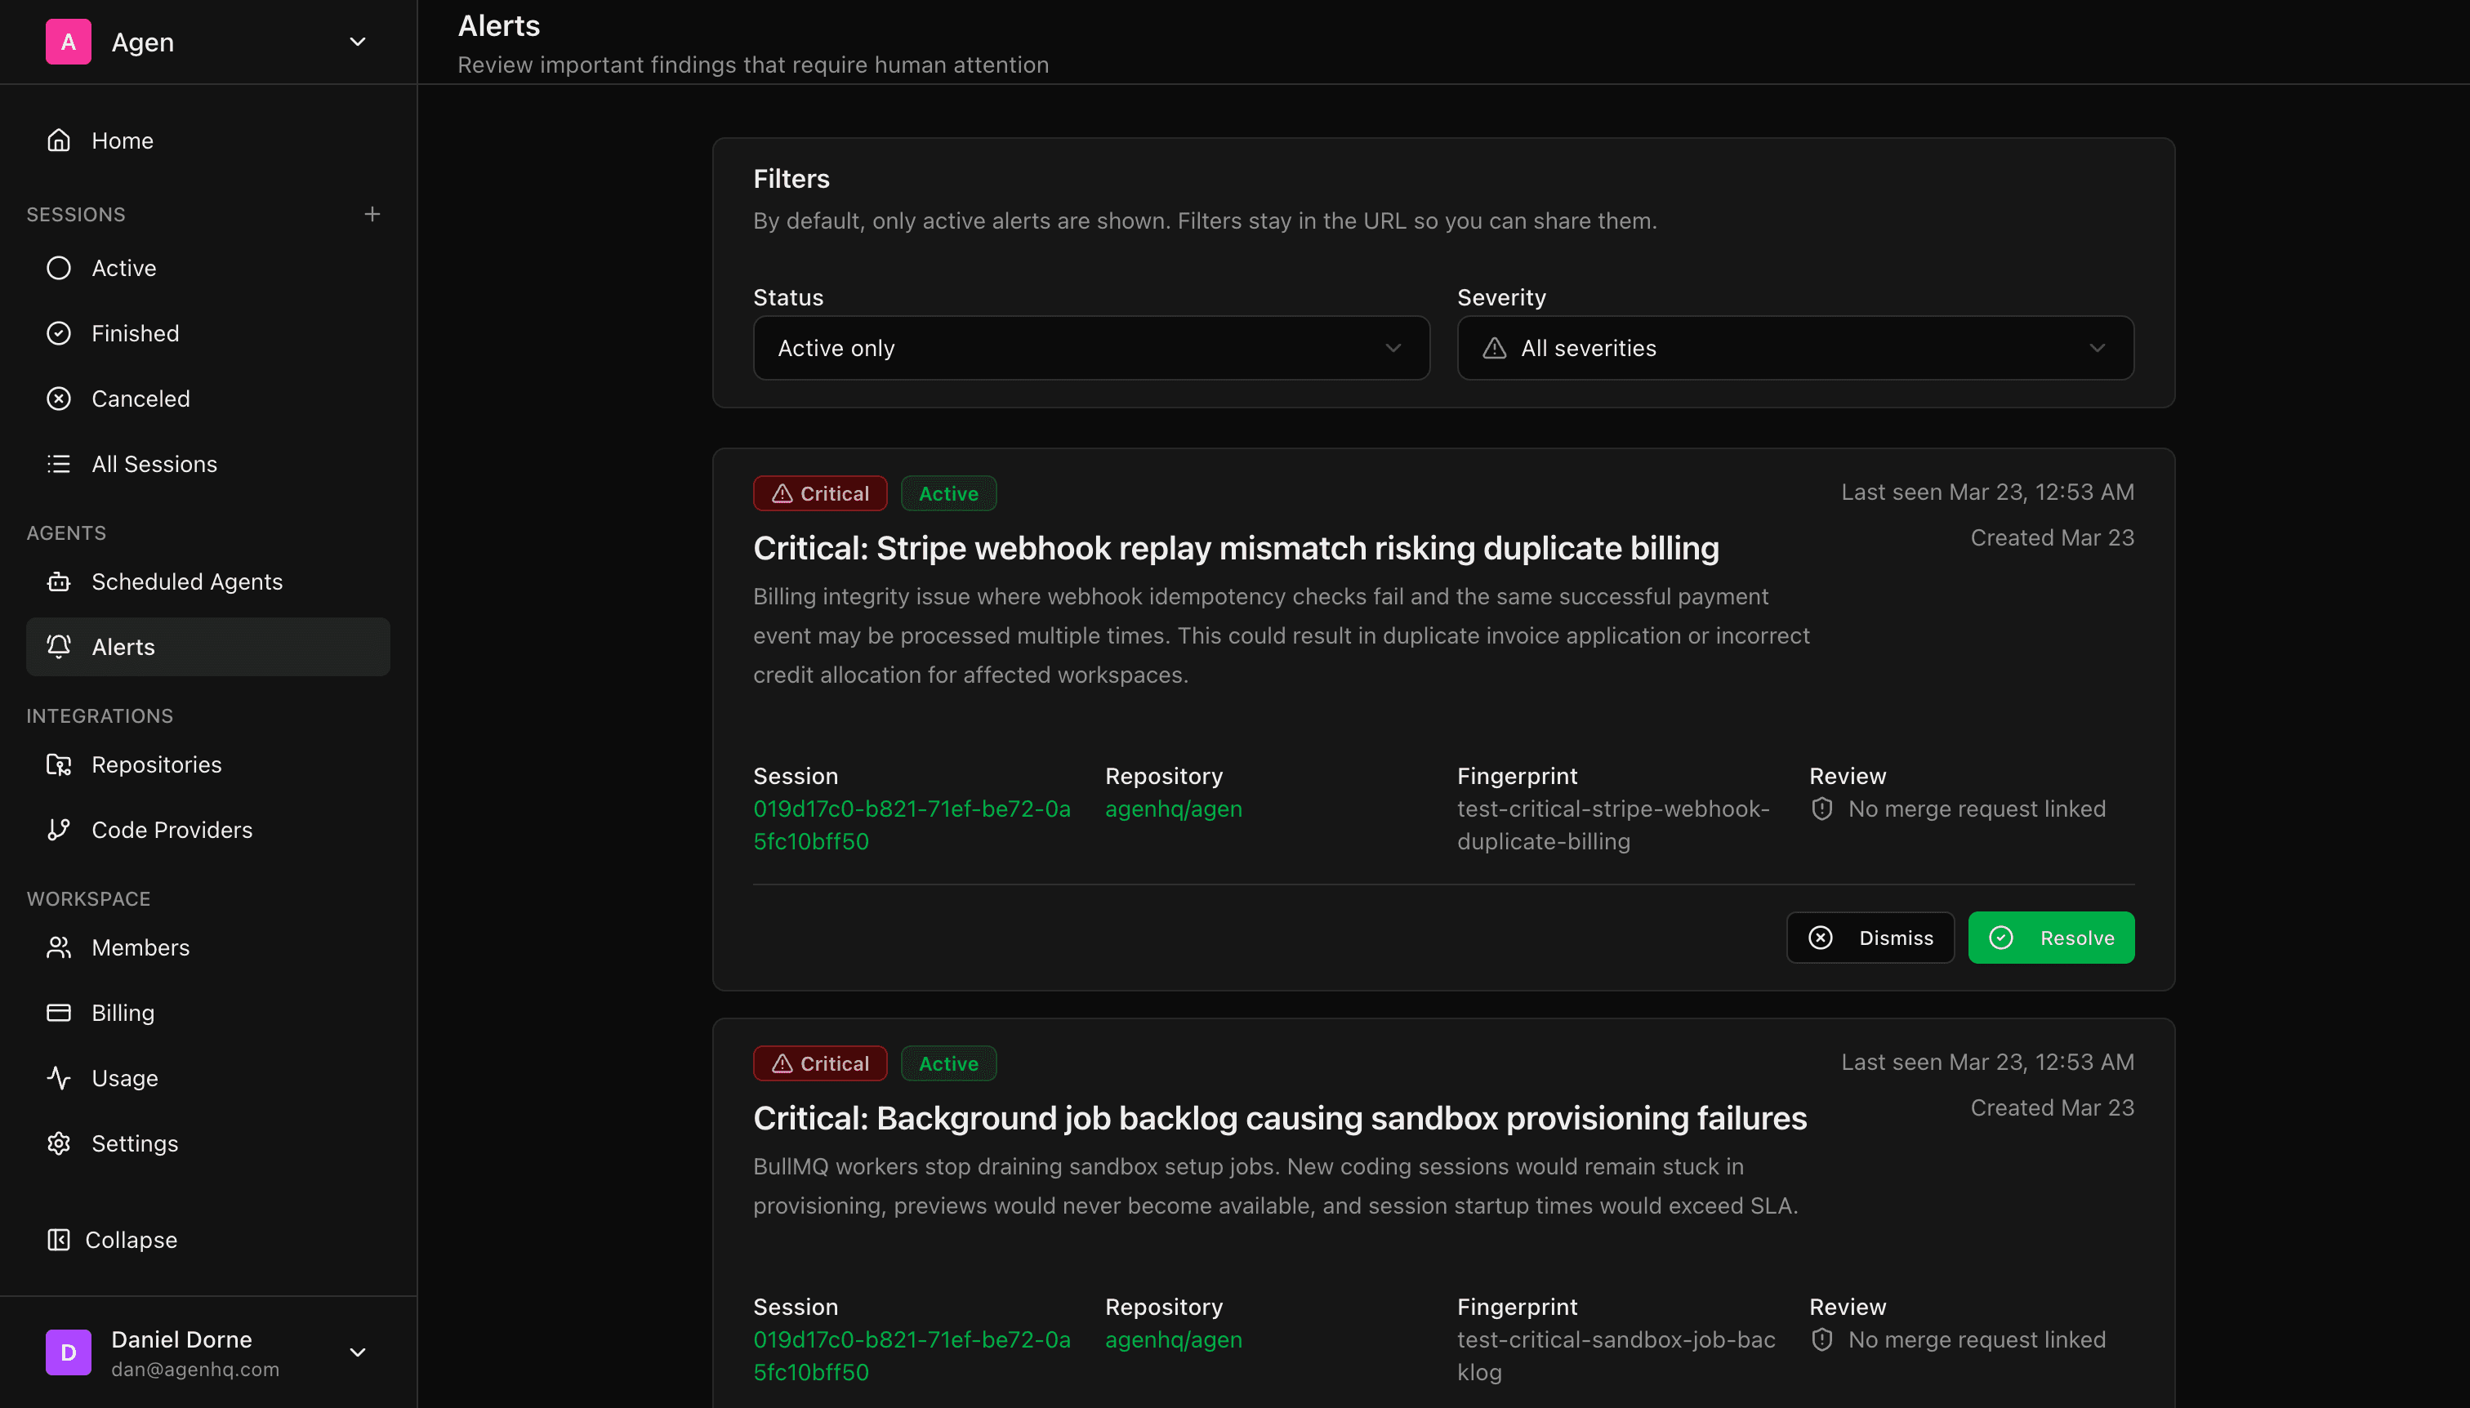Expand the Daniel Dorne account menu
Image resolution: width=2470 pixels, height=1408 pixels.
click(x=357, y=1352)
